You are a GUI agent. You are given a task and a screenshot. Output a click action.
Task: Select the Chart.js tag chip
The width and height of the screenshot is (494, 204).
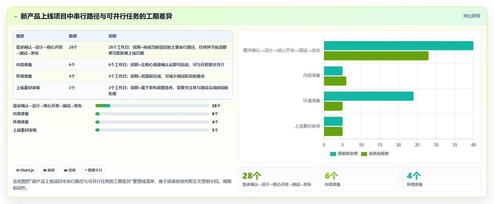point(25,170)
